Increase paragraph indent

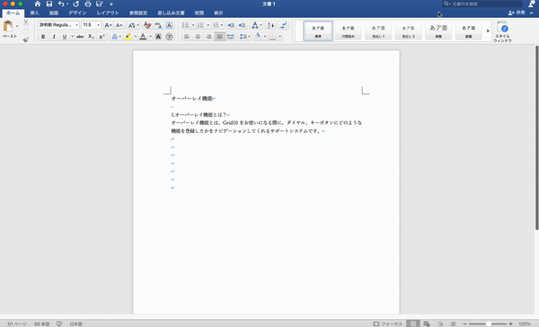[242, 25]
